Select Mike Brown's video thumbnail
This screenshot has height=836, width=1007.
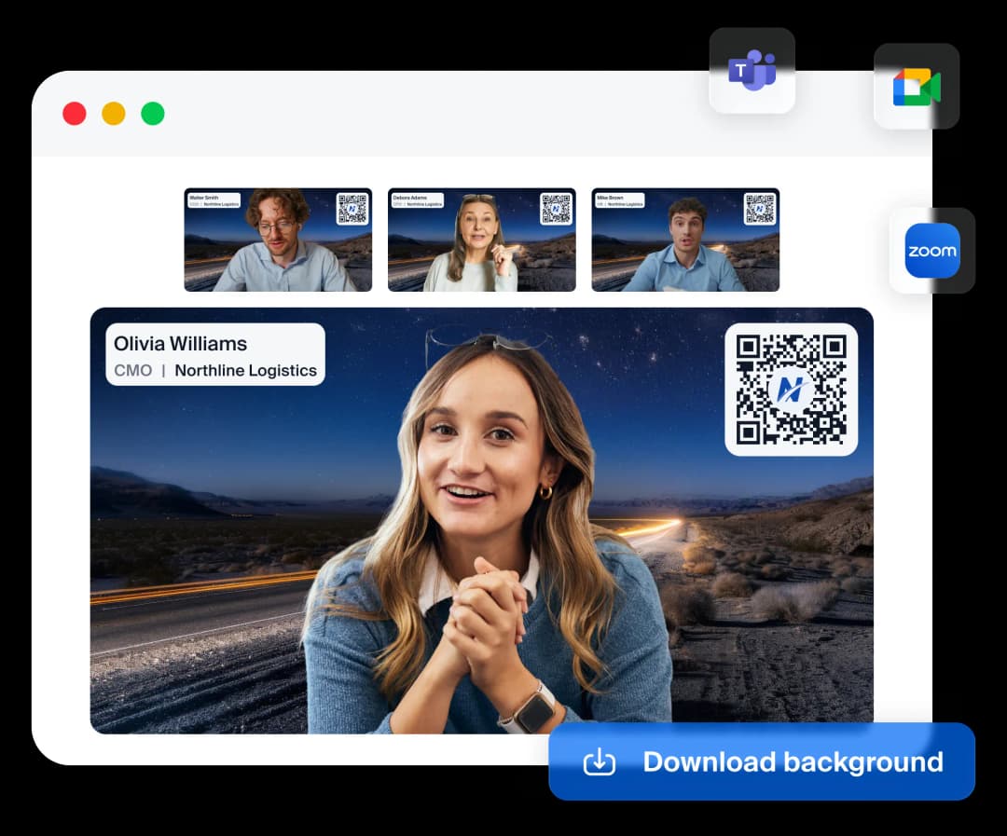tap(685, 240)
